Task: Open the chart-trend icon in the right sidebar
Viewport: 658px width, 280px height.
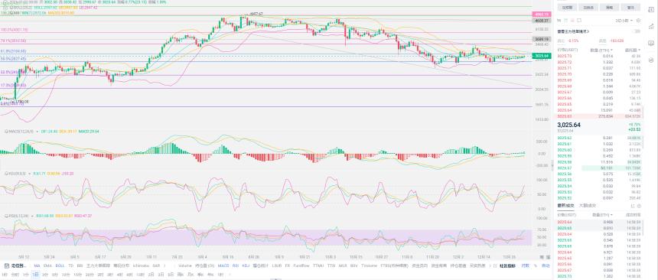Action: tap(651, 27)
